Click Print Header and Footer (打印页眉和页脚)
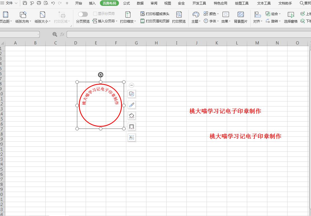Viewport: 311px width, 216px height. (155, 21)
